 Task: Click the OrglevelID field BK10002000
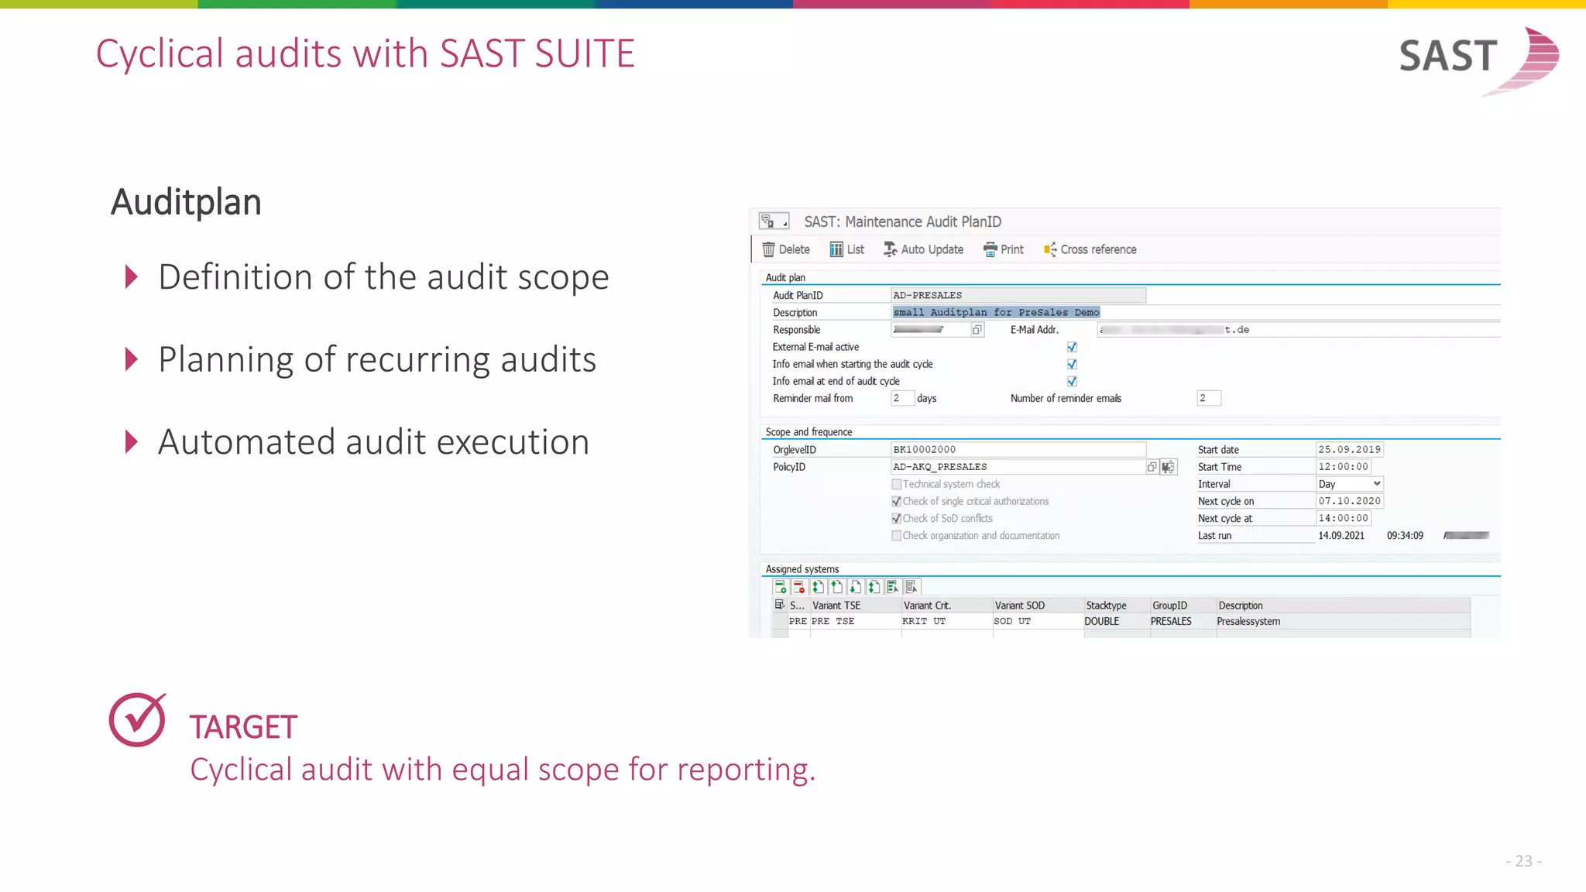[1018, 449]
